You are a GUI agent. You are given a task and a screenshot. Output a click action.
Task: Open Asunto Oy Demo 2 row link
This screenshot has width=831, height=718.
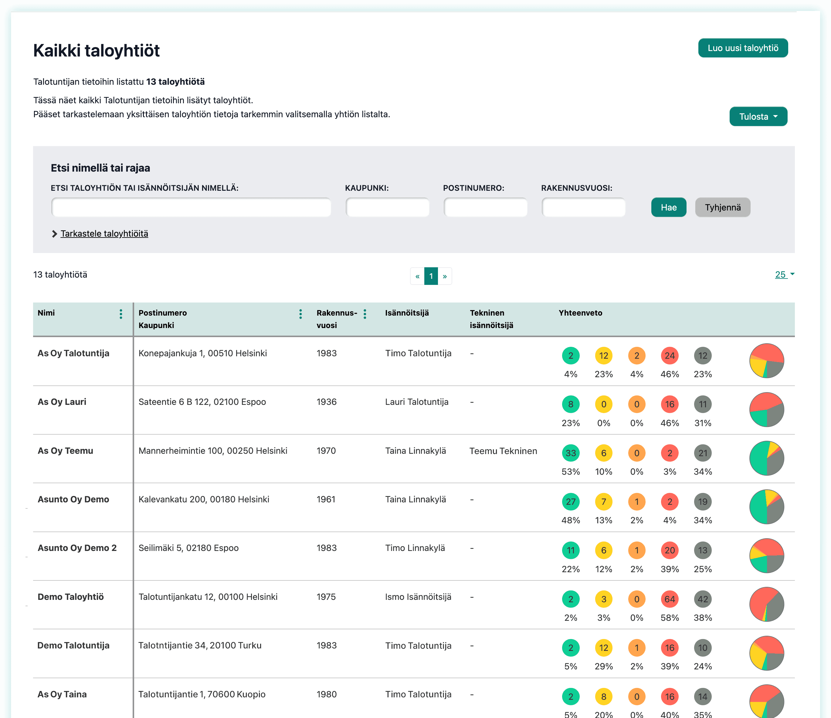(77, 548)
